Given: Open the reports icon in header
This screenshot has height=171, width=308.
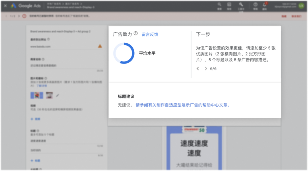Looking at the screenshot, I should 229,5.
